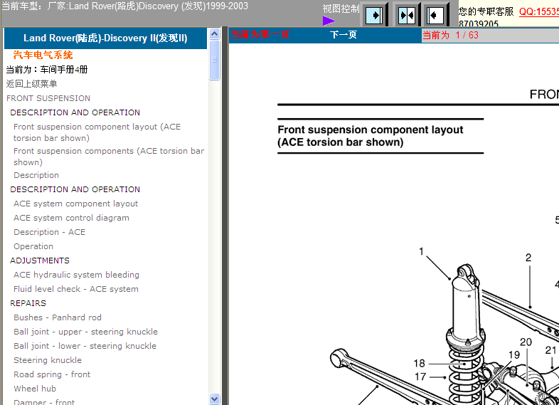Click the Land Rover Discovery II title banner

pos(105,38)
